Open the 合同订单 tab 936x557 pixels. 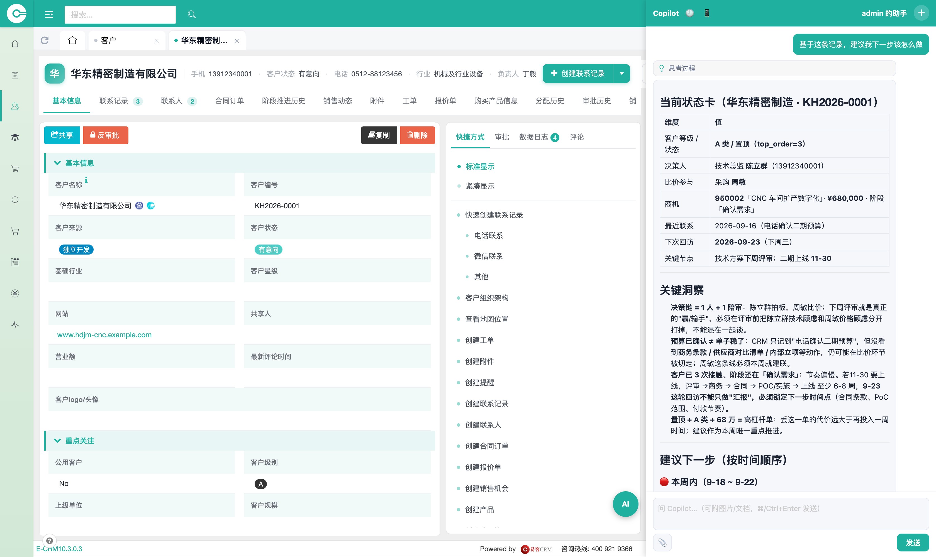tap(229, 101)
